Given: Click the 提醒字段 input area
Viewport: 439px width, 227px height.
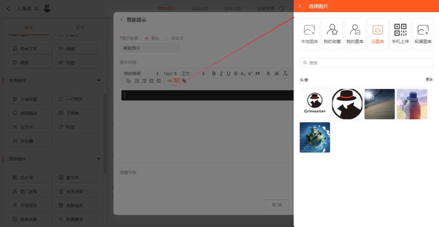Looking at the screenshot, I should (x=206, y=185).
